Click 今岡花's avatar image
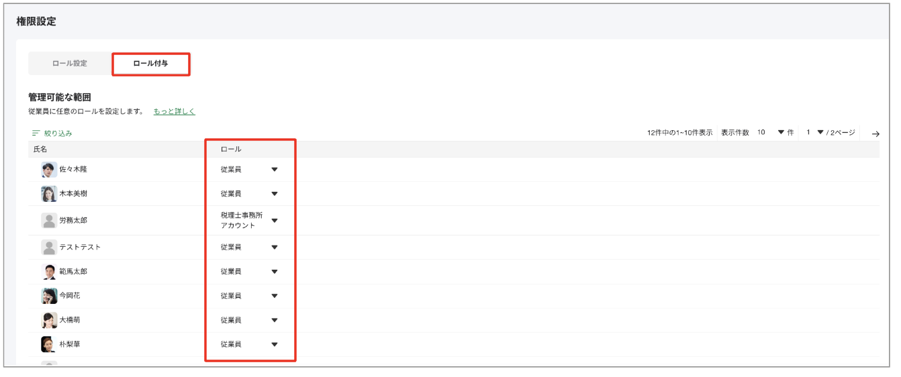This screenshot has width=901, height=377. click(47, 296)
